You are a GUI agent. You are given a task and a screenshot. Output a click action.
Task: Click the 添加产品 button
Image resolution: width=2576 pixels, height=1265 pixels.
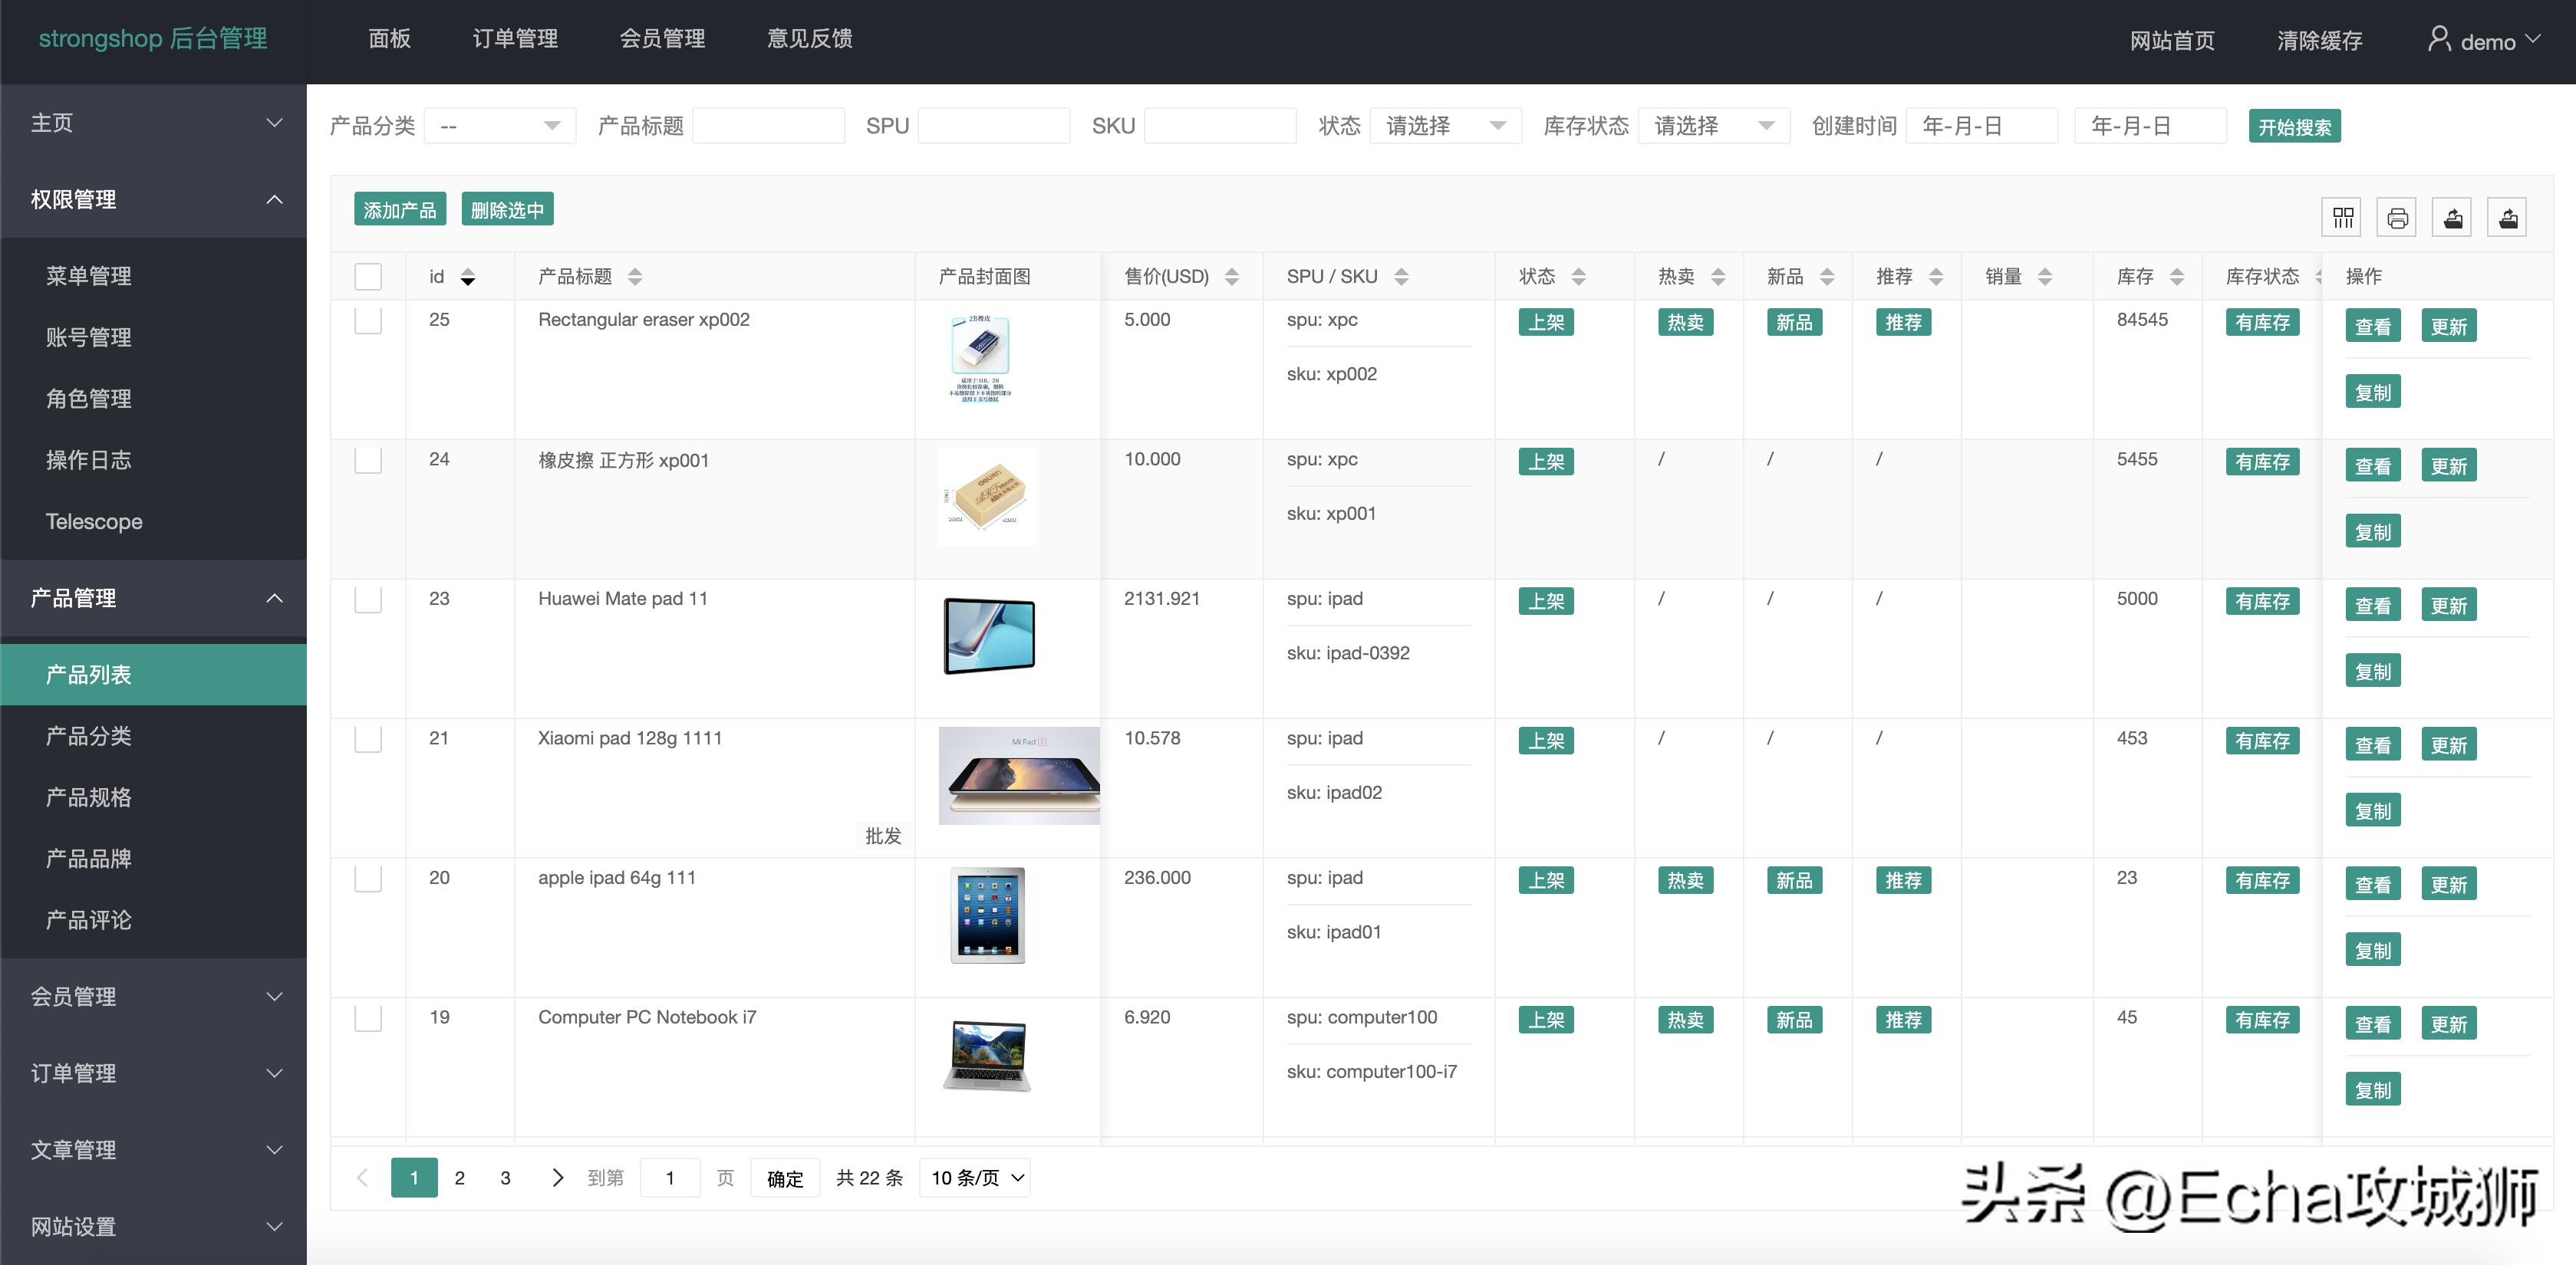point(399,210)
